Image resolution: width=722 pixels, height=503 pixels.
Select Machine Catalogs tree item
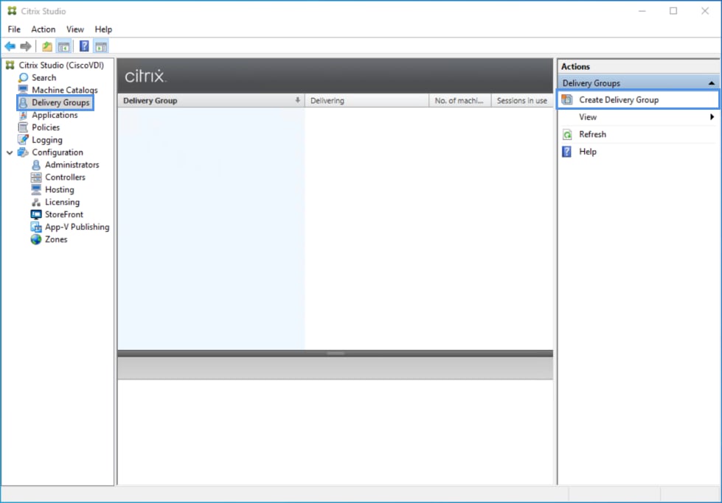(x=64, y=90)
